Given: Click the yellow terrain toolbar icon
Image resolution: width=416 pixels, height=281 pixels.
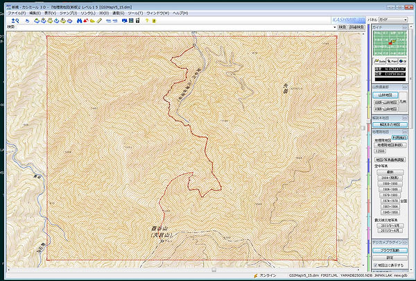Looking at the screenshot, I should (x=92, y=21).
